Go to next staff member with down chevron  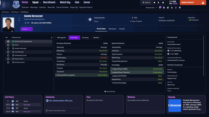point(19,21)
